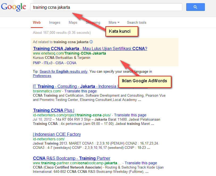Translate the brainmatics.com result page

point(81,91)
